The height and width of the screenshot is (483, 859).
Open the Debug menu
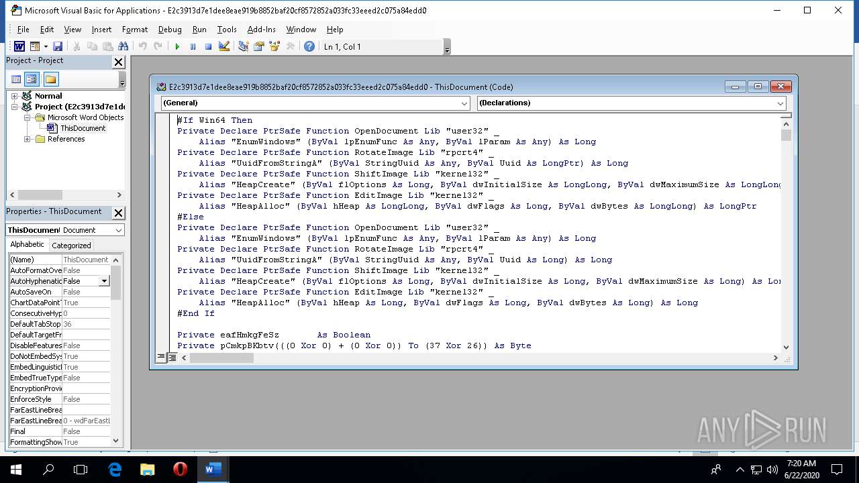click(x=170, y=30)
